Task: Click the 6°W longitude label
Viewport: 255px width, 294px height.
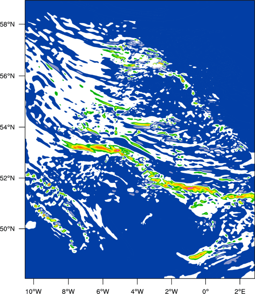Action: click(x=103, y=291)
